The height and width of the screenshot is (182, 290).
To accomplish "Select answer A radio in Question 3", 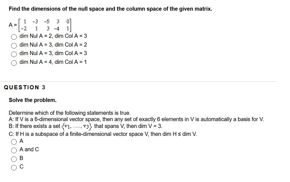I will click(14, 142).
